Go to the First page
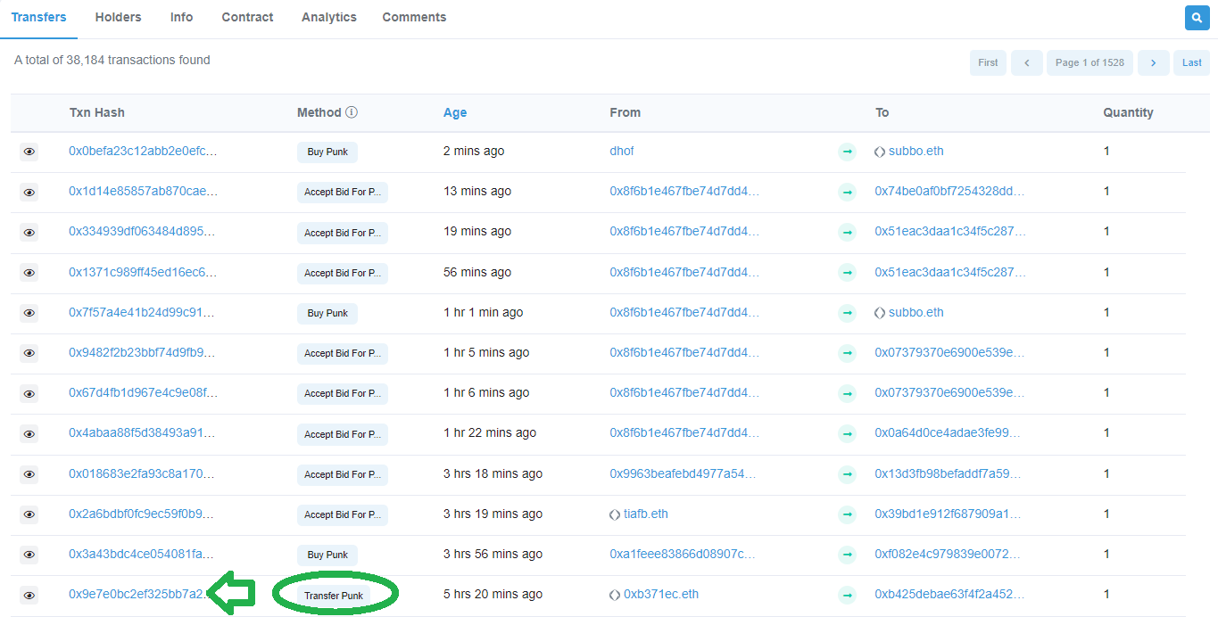Screen dimensions: 1218x617 pyautogui.click(x=988, y=62)
